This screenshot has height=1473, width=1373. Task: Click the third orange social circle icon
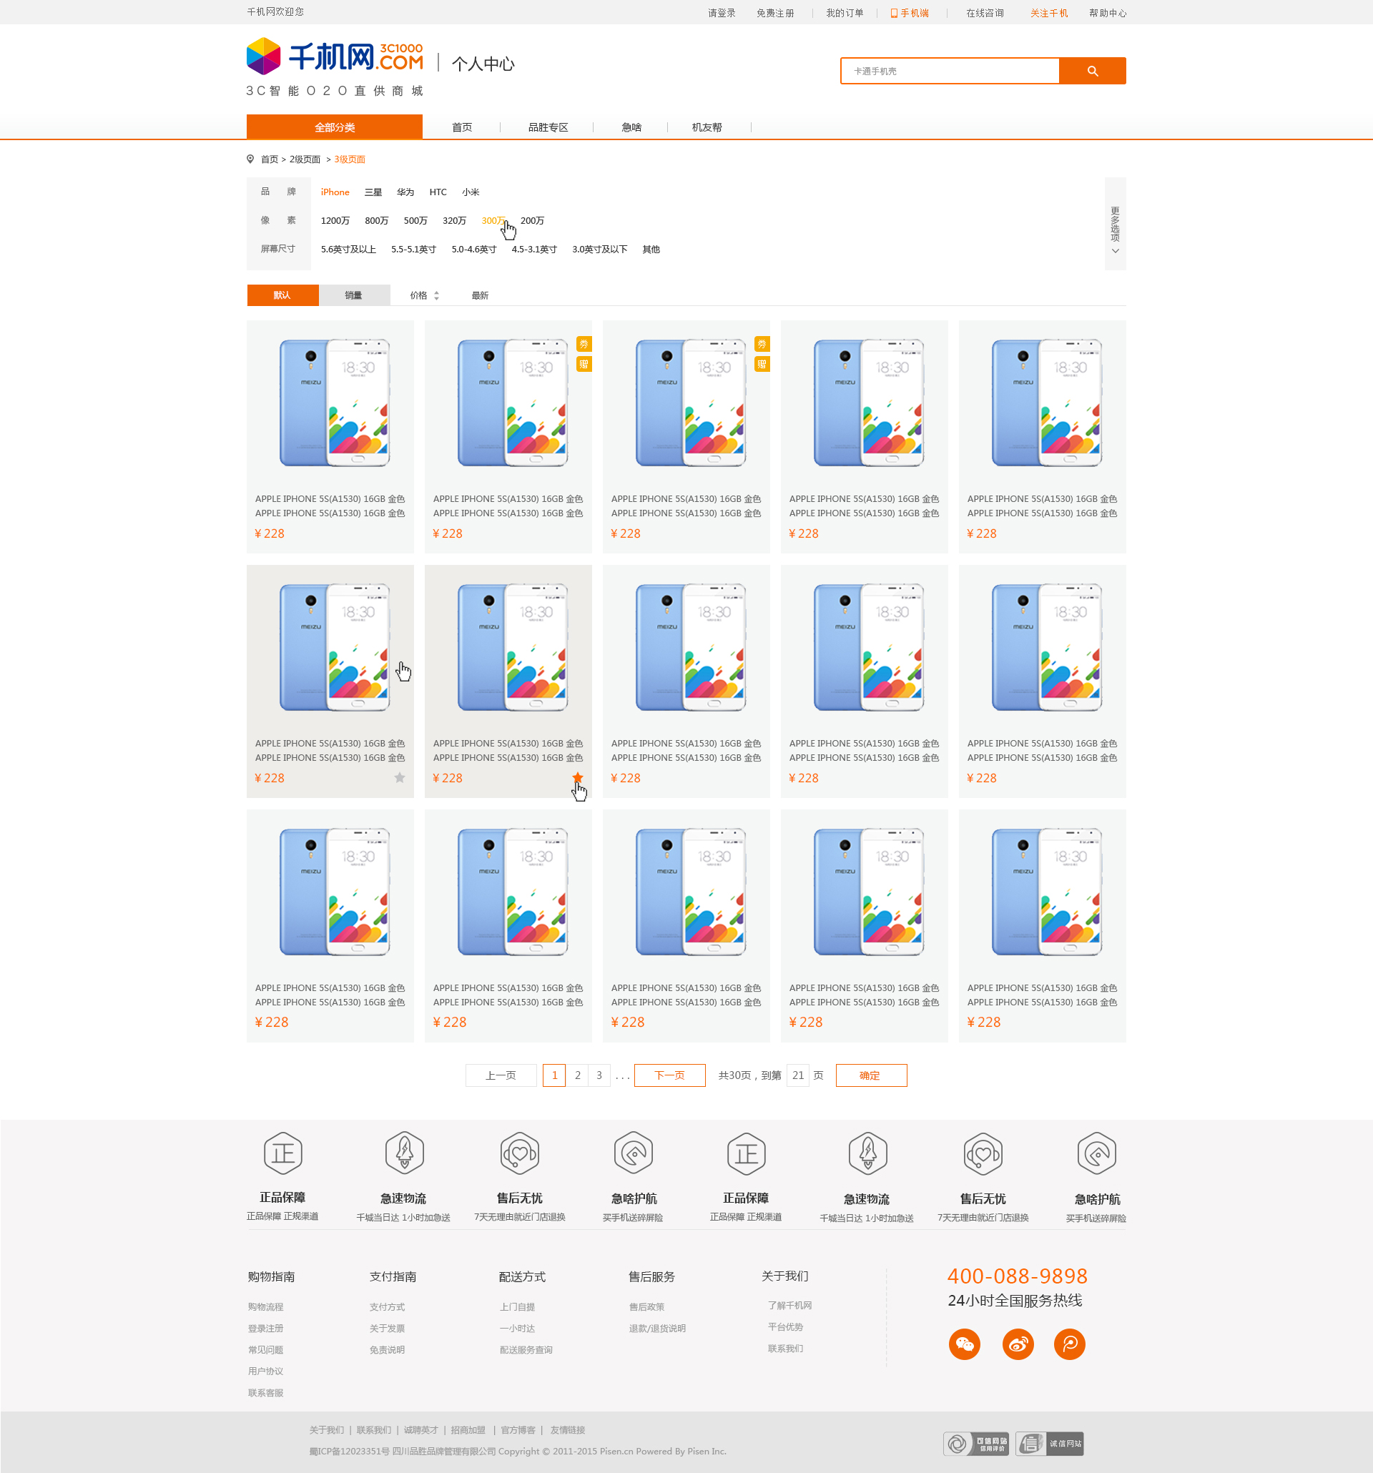[x=1069, y=1344]
